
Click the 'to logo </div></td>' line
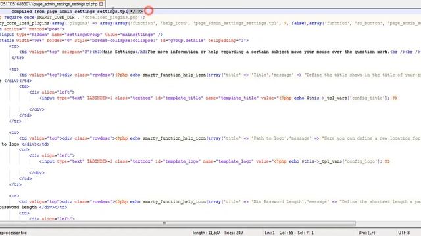pyautogui.click(x=26, y=144)
